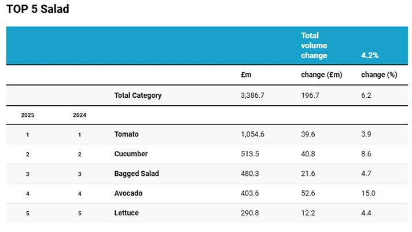Click the 2025 rank column header

pos(28,115)
